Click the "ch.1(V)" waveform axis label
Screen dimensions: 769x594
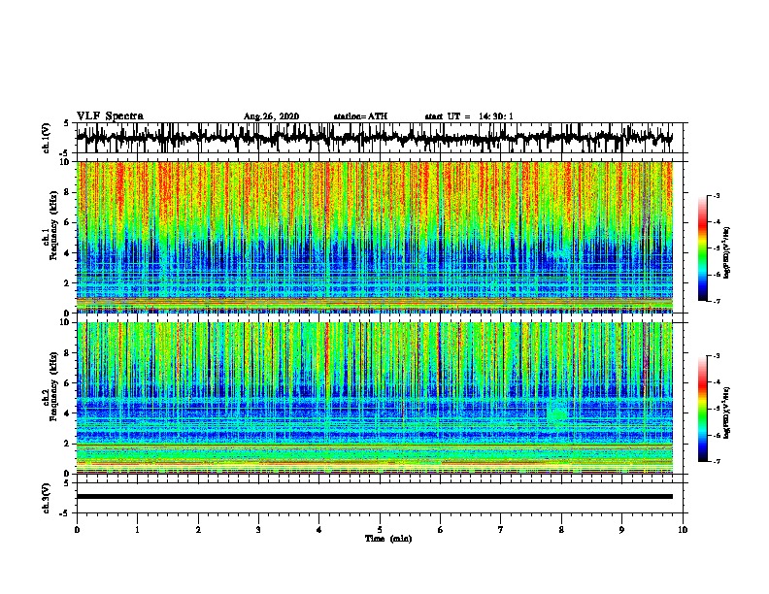pyautogui.click(x=47, y=138)
